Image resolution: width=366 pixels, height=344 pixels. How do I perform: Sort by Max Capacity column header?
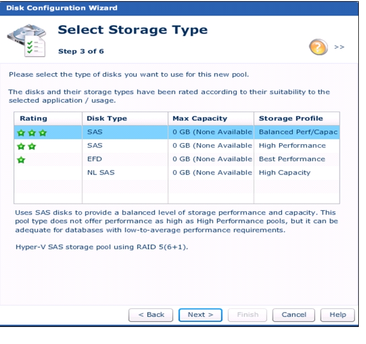pos(211,119)
